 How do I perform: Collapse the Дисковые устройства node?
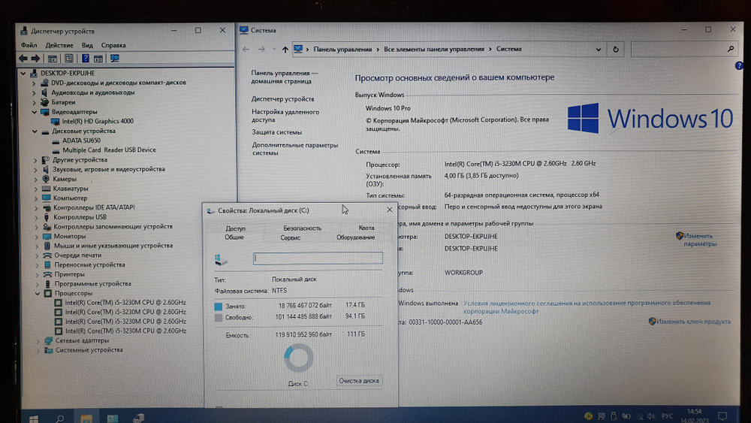click(35, 131)
